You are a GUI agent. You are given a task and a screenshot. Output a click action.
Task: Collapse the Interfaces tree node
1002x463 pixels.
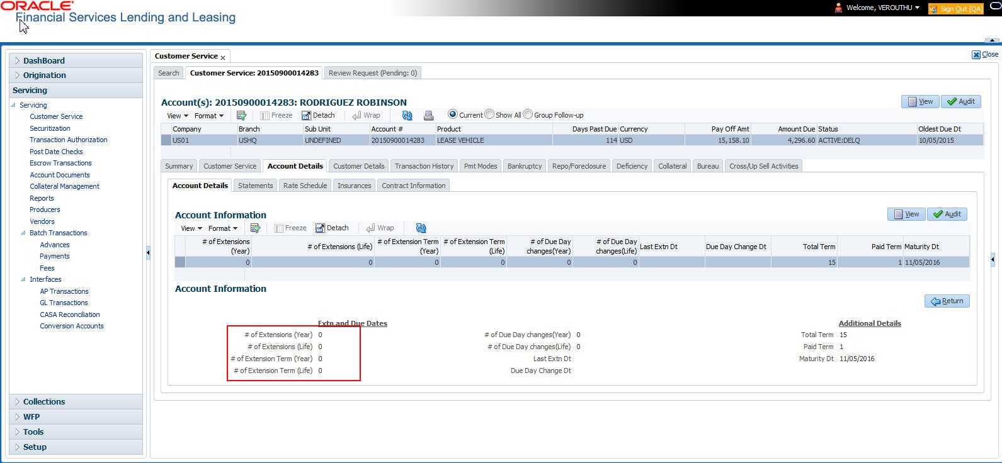23,279
